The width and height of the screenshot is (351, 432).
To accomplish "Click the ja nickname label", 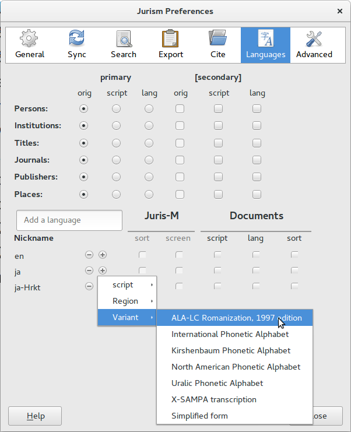I will [x=17, y=272].
